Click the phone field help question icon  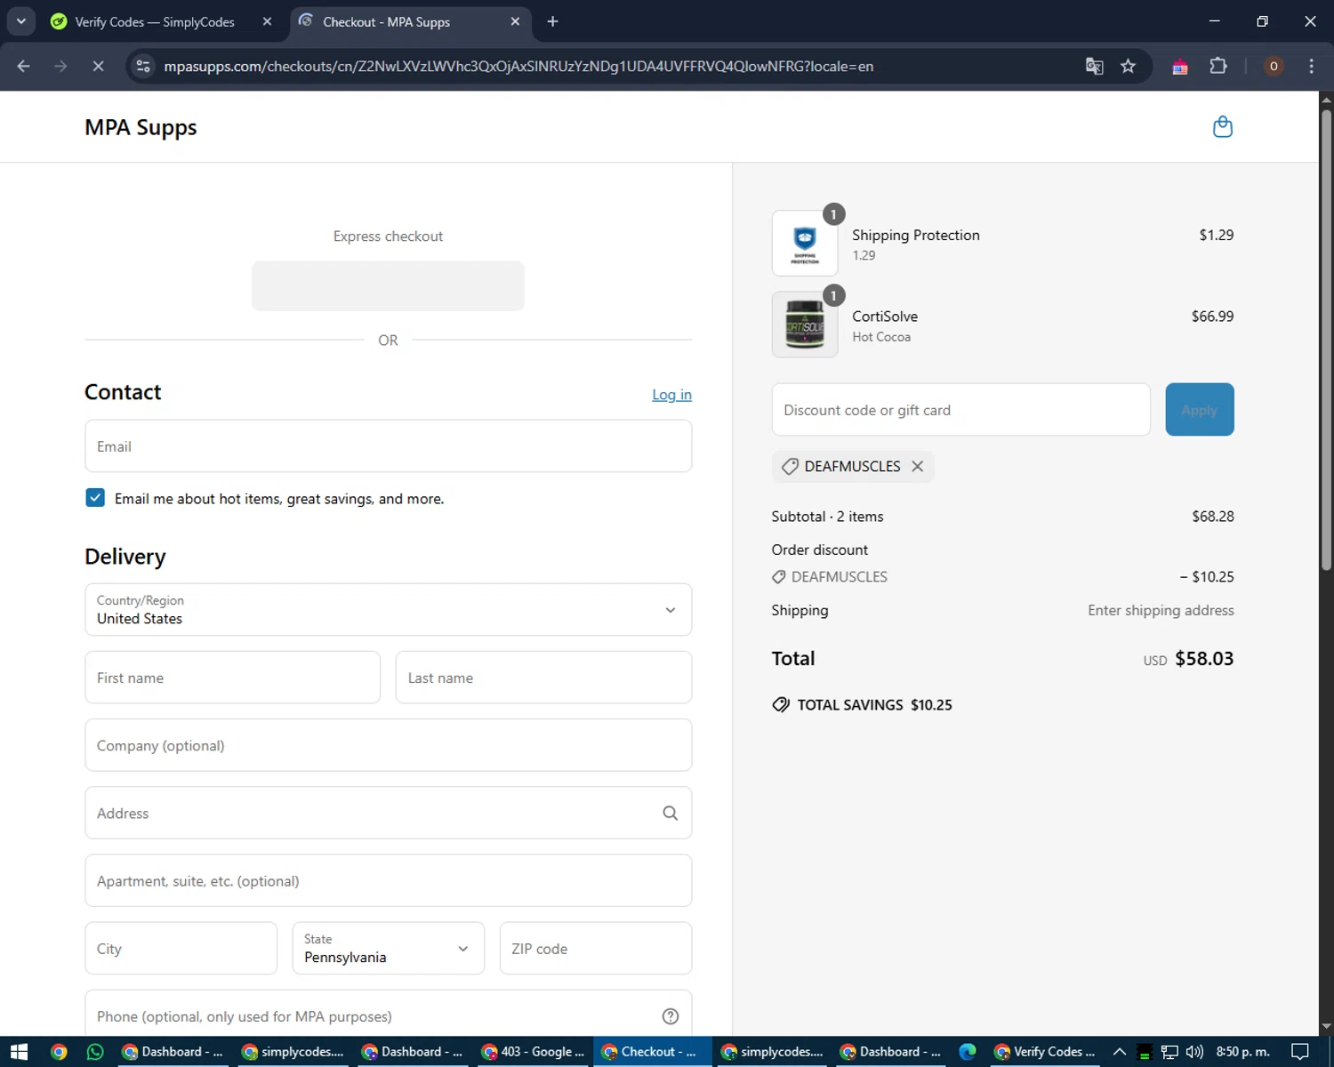pos(671,1016)
